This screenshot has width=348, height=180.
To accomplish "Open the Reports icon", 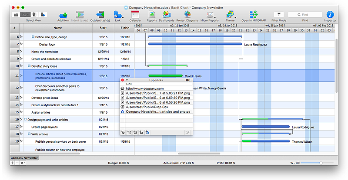I will [152, 15].
